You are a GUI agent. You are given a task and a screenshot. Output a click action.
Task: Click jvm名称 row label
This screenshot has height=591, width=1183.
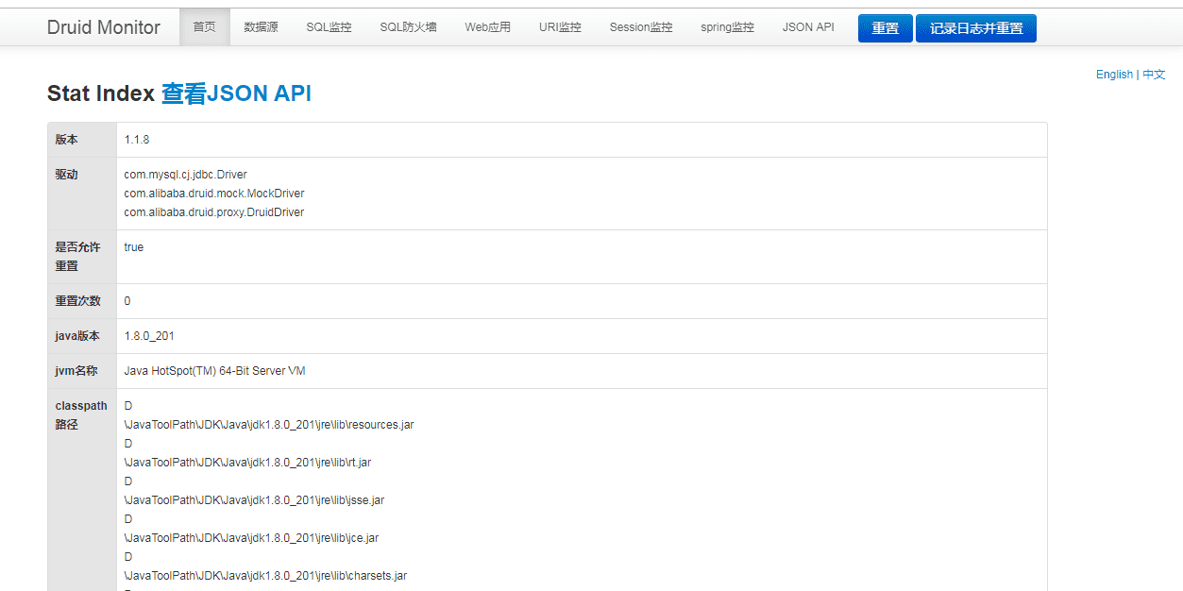pyautogui.click(x=76, y=371)
